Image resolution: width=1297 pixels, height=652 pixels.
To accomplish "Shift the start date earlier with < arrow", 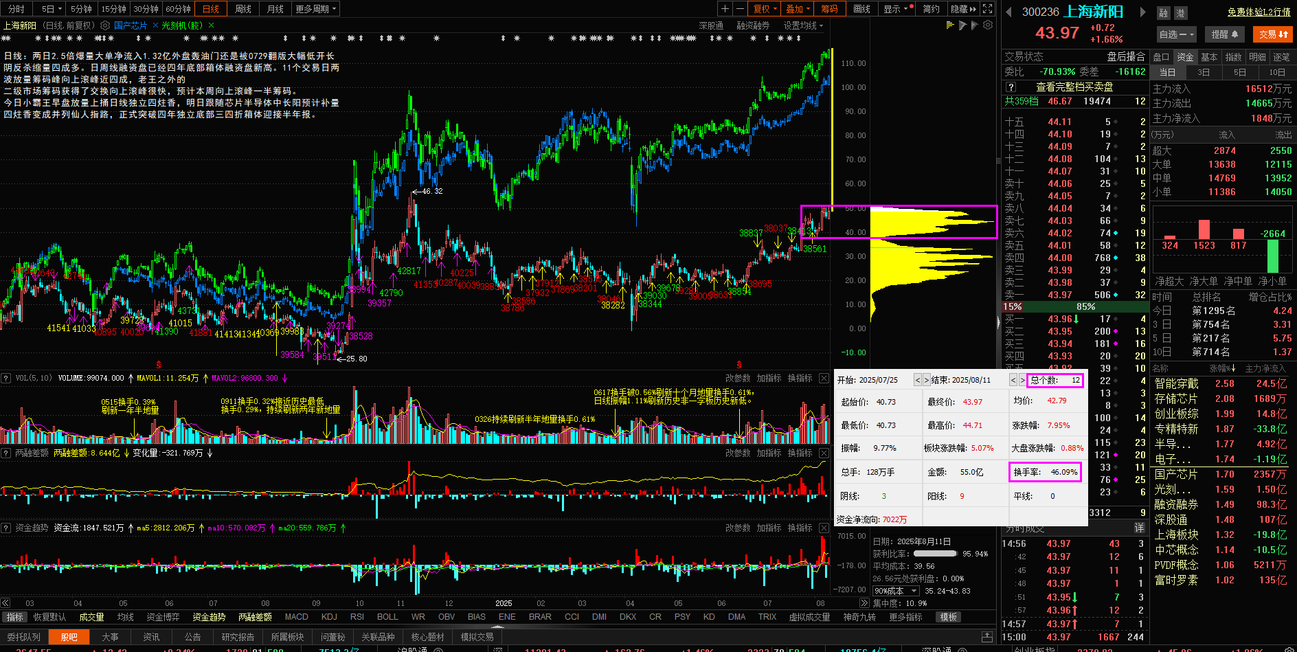I will [x=917, y=380].
